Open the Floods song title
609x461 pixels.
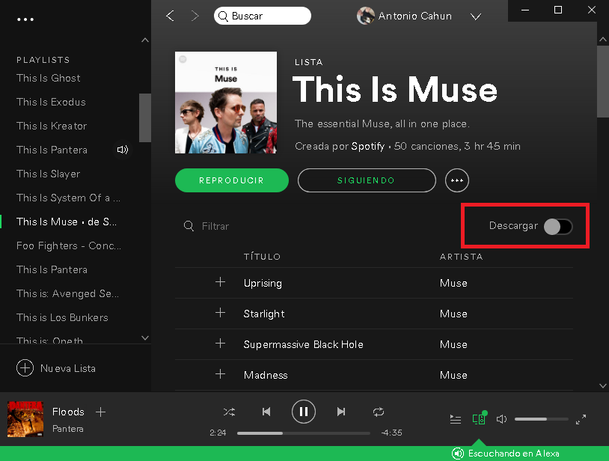(68, 412)
